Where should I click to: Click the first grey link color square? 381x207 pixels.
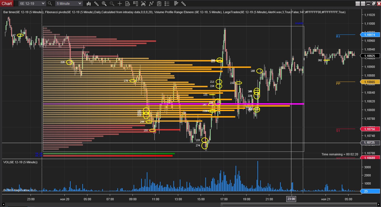click(x=357, y=3)
